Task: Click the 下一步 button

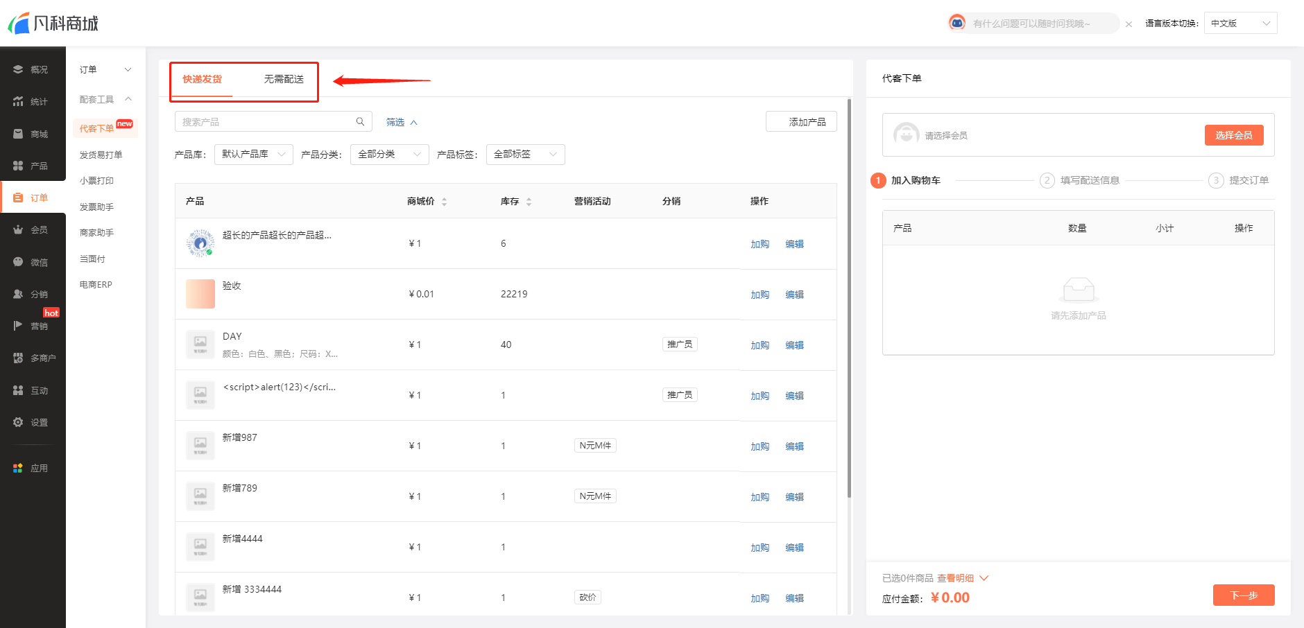Action: pos(1244,595)
